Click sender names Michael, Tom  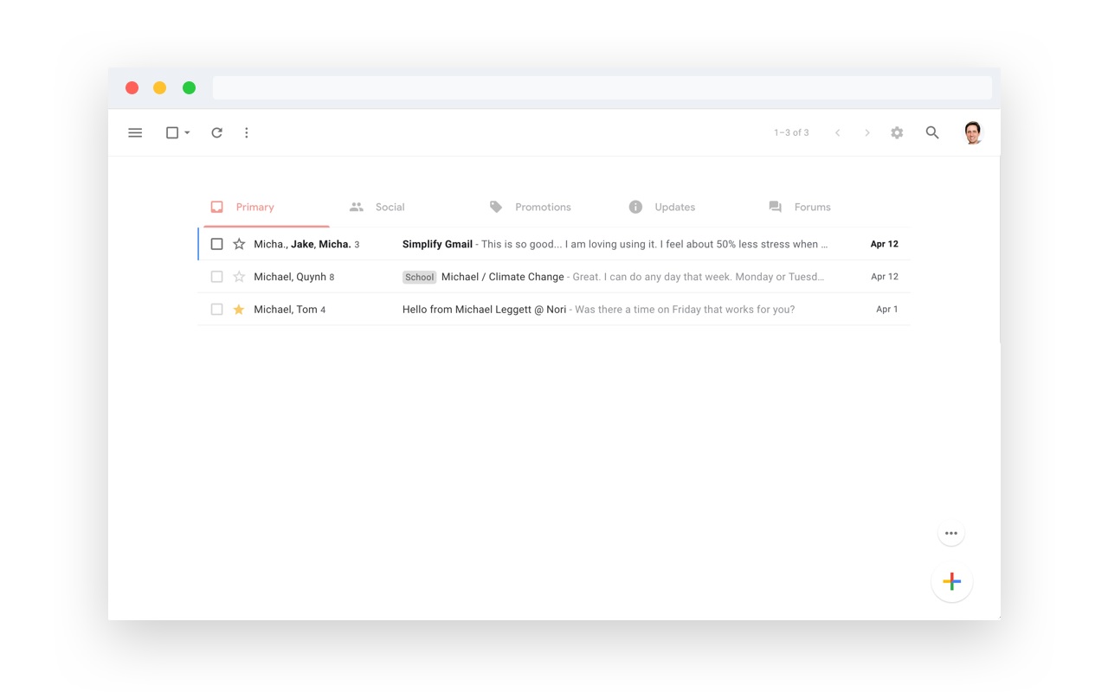click(286, 309)
